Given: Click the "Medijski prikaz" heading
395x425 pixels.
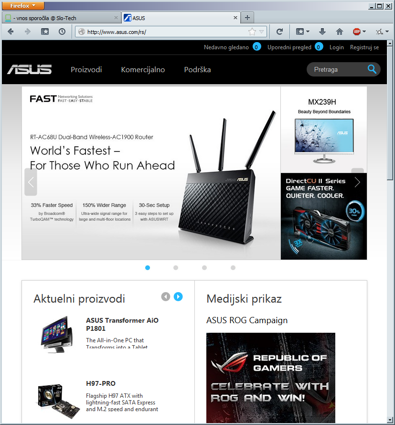Looking at the screenshot, I should (x=244, y=299).
